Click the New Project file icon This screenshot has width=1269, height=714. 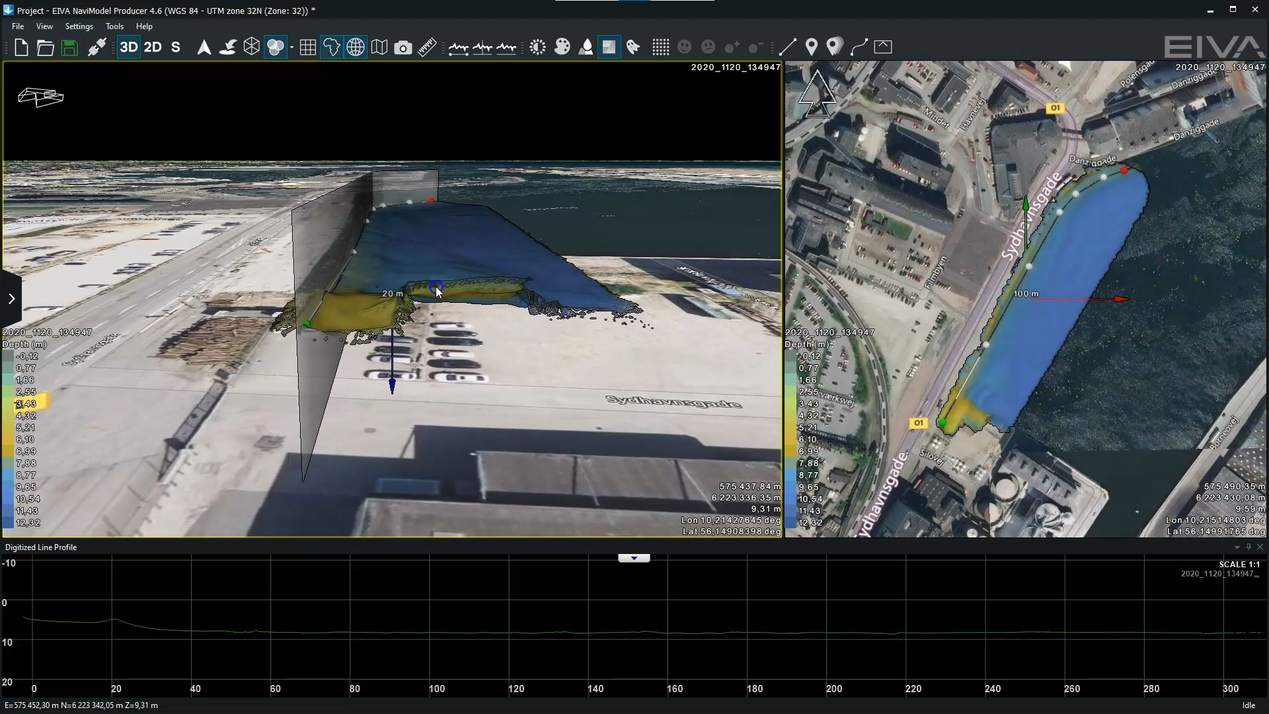point(21,48)
